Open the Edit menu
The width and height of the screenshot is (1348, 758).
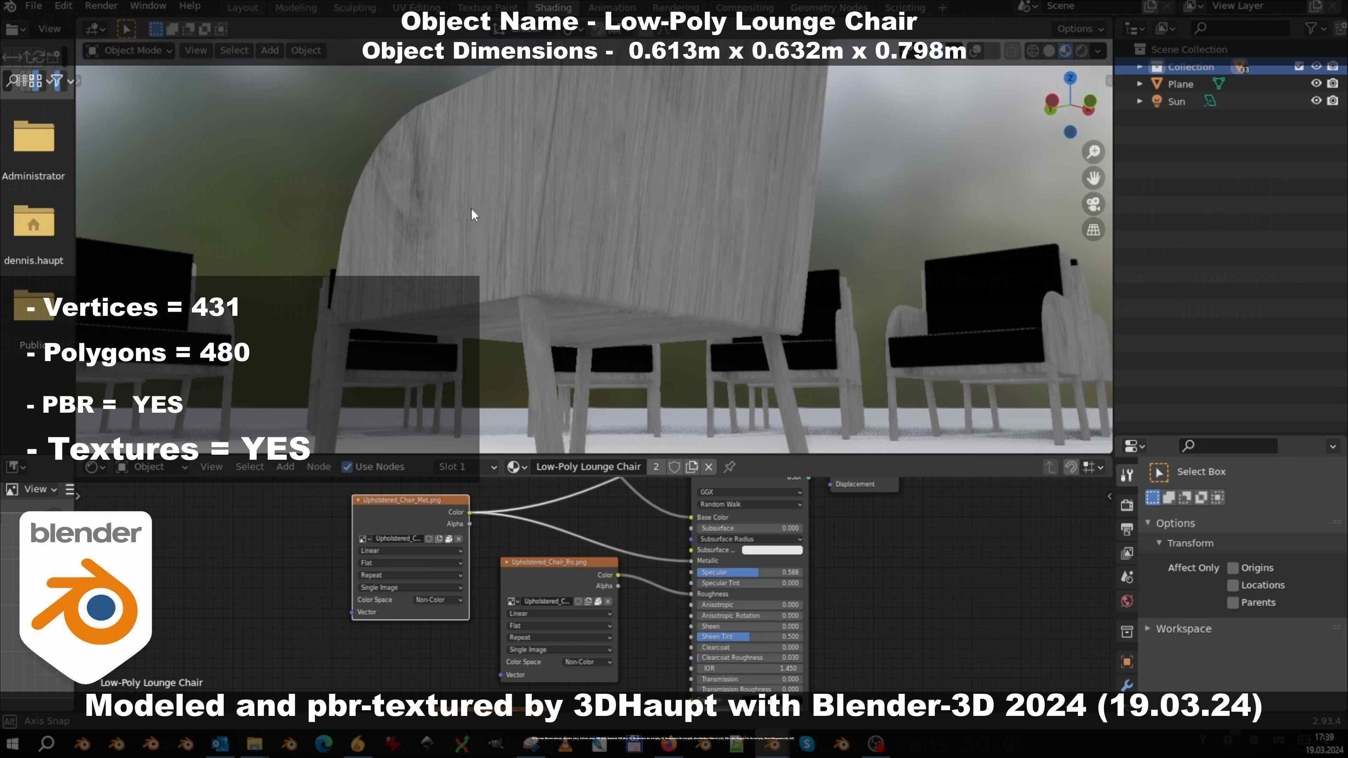coord(63,6)
